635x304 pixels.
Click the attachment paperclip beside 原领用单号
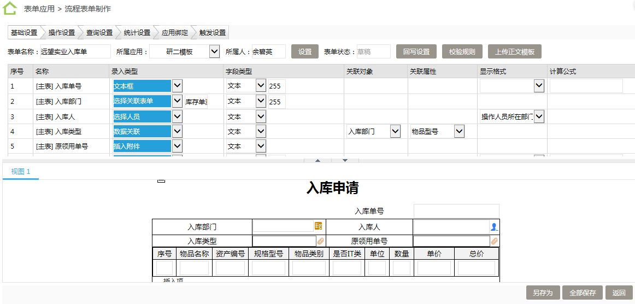coord(495,241)
